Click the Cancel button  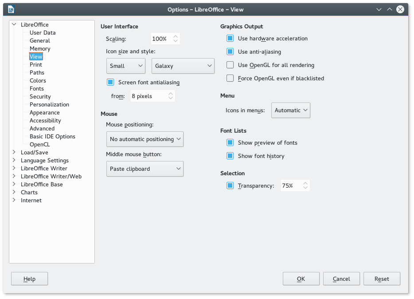coord(341,279)
